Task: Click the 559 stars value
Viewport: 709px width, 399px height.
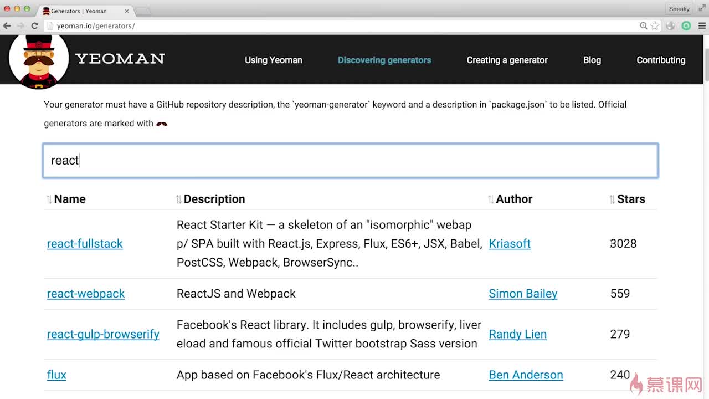Action: coord(620,294)
